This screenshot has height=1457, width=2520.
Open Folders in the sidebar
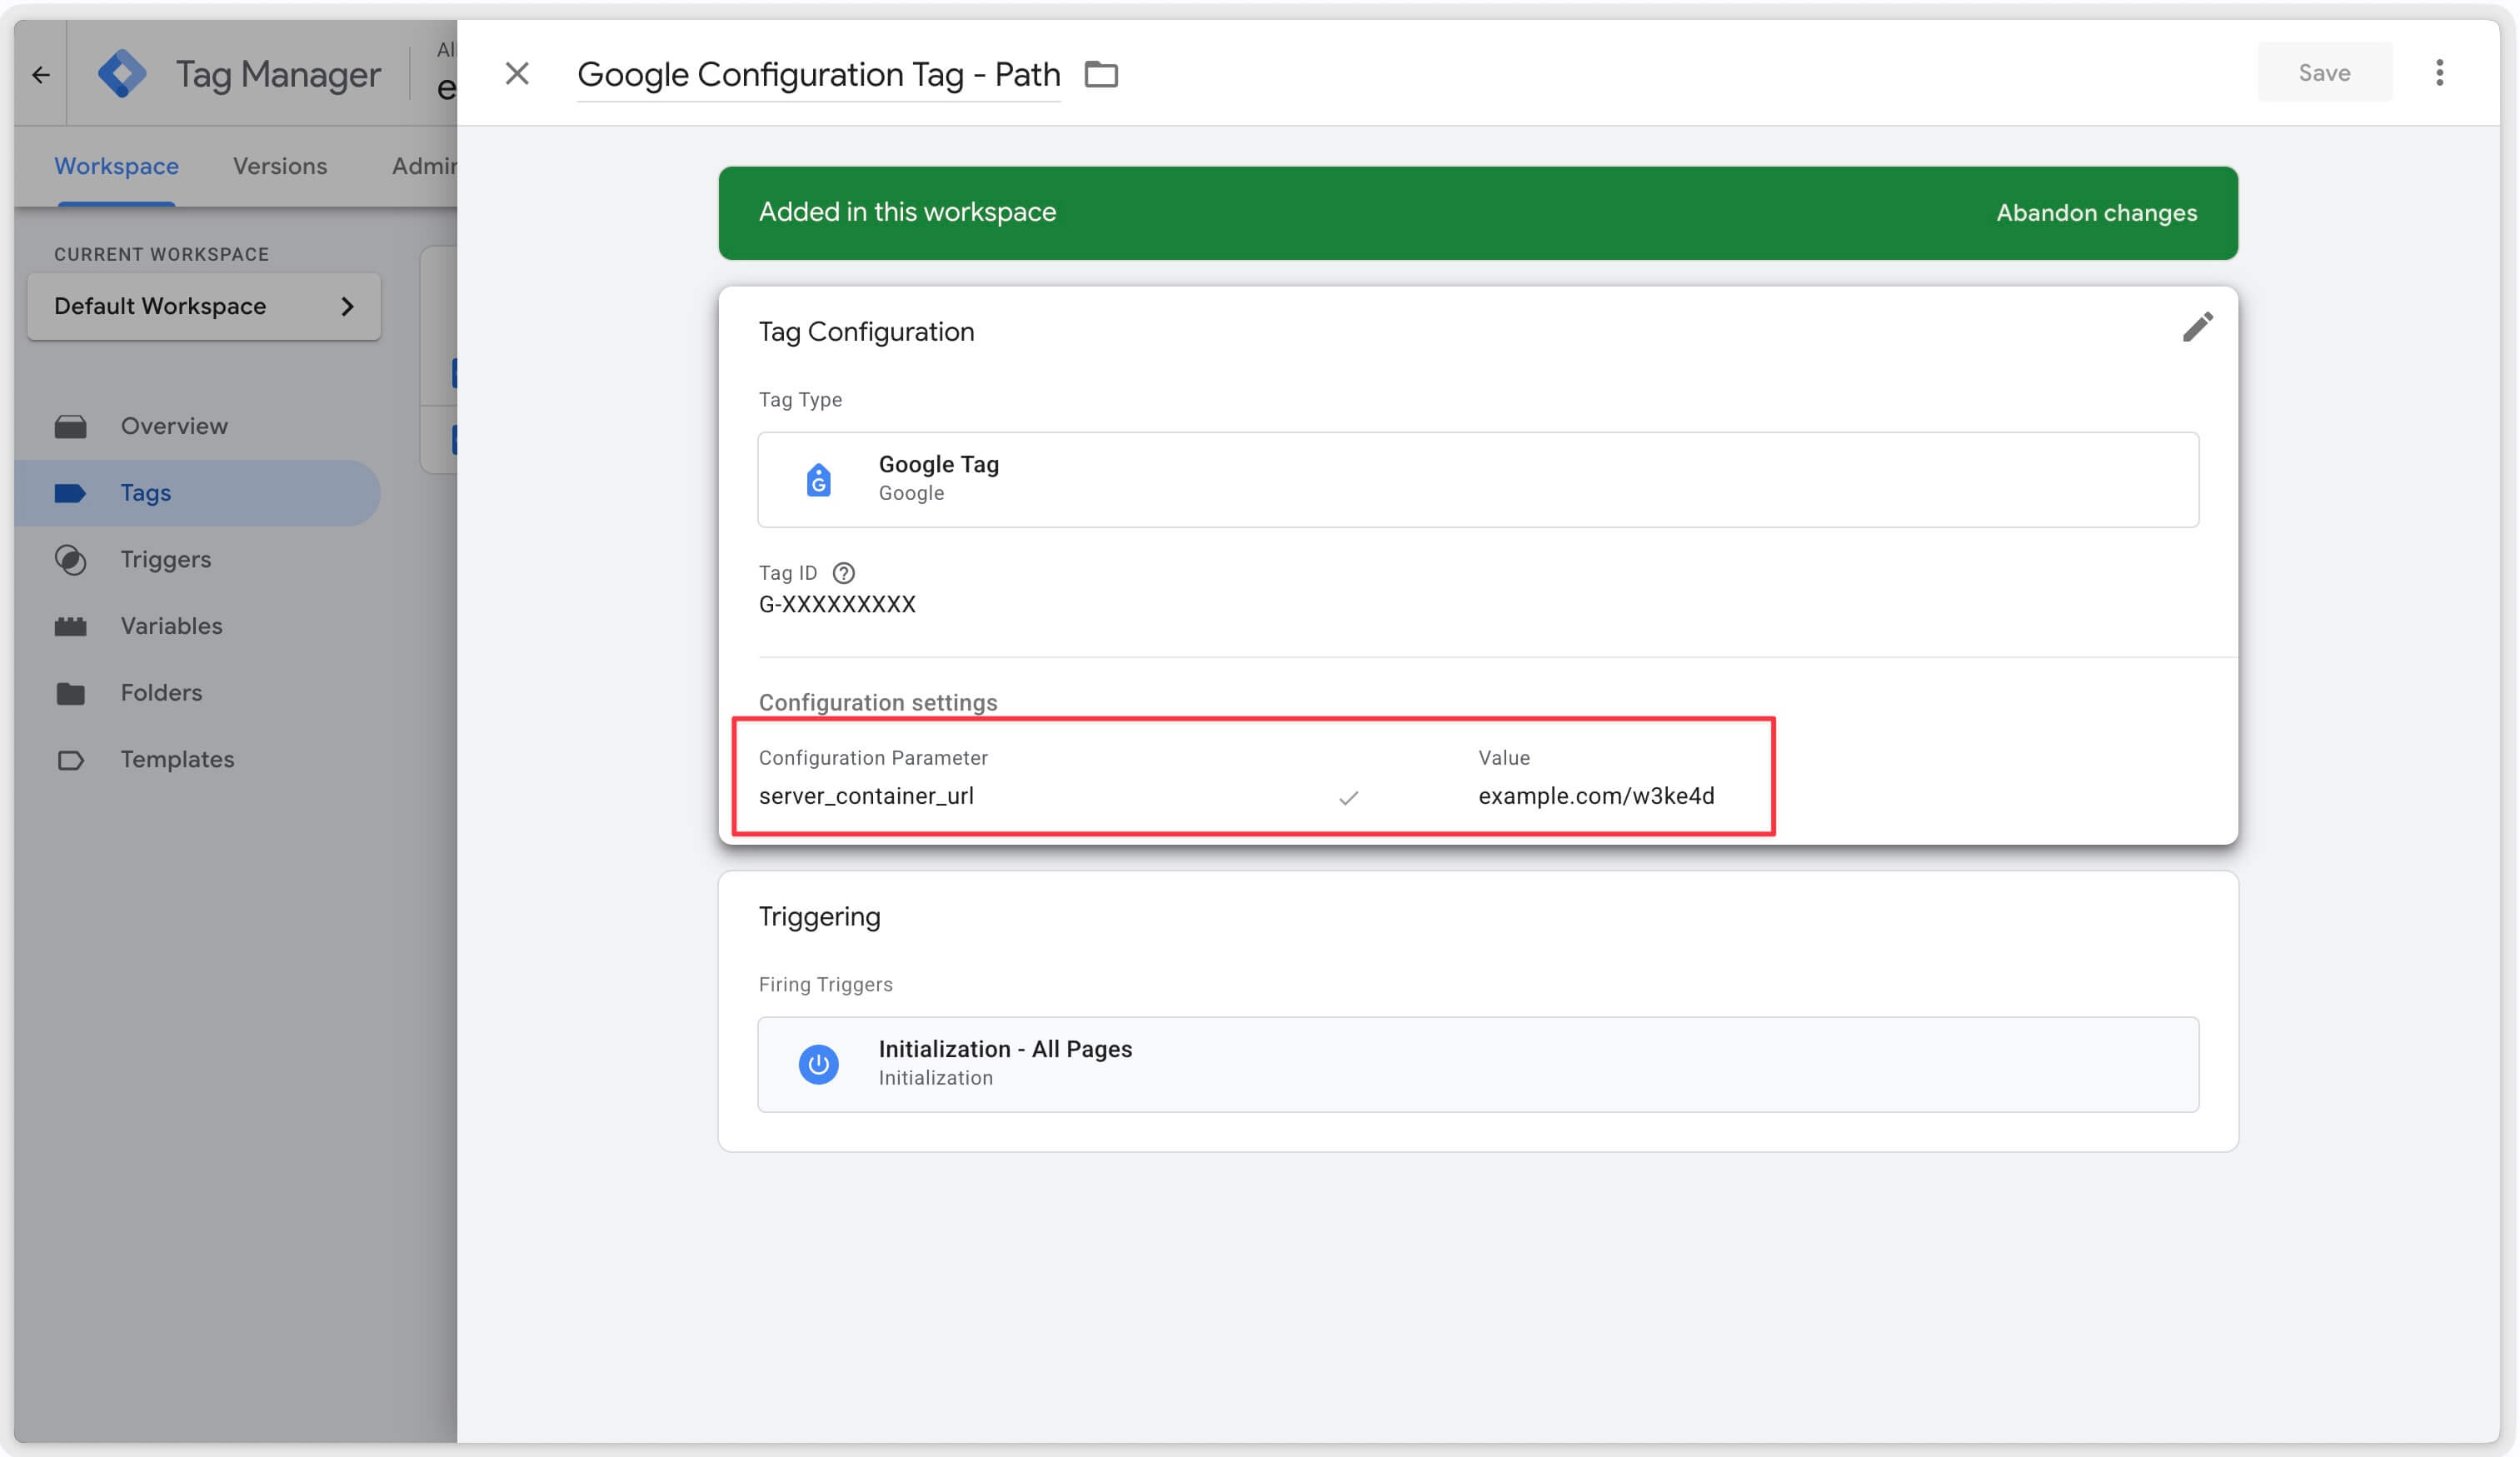pyautogui.click(x=197, y=692)
